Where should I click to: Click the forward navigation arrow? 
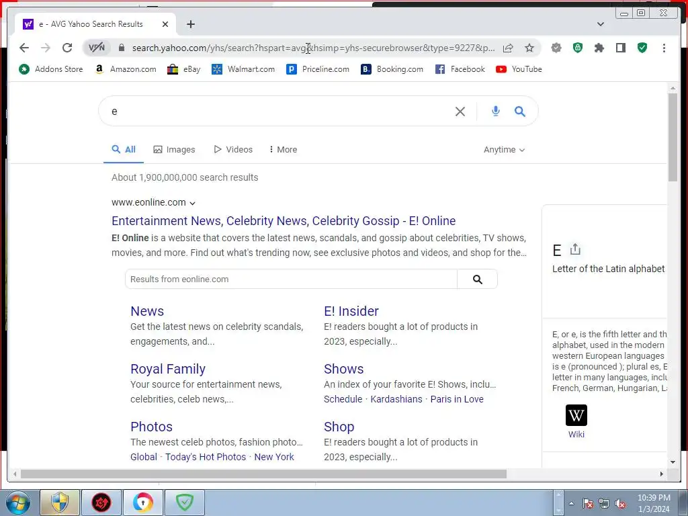46,48
